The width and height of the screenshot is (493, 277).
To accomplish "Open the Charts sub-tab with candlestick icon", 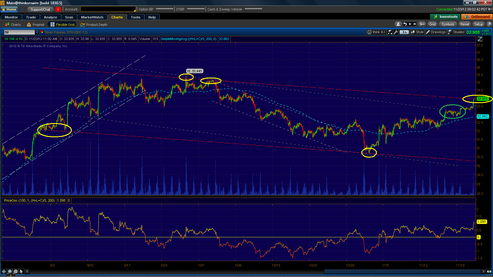I will [x=13, y=25].
